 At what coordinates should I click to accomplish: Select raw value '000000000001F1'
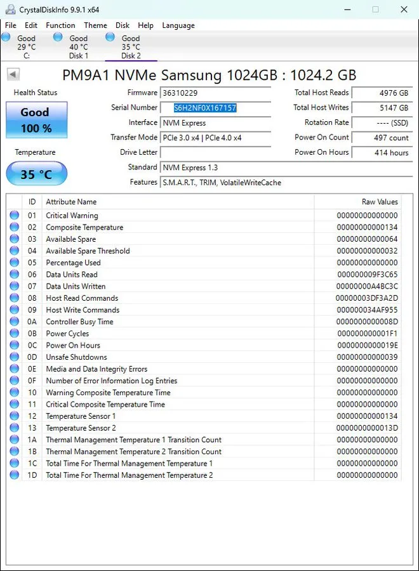[x=368, y=333]
